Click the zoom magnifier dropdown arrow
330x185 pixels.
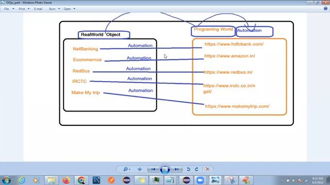[129, 169]
